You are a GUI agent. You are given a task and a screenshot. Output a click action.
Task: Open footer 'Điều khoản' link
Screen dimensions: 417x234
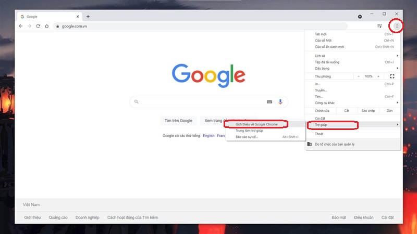pyautogui.click(x=363, y=217)
